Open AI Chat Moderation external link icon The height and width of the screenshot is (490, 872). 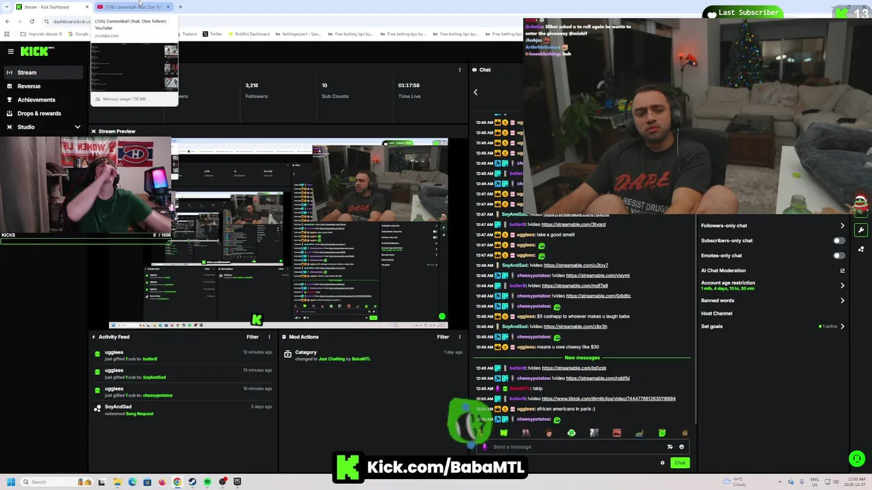[x=842, y=270]
